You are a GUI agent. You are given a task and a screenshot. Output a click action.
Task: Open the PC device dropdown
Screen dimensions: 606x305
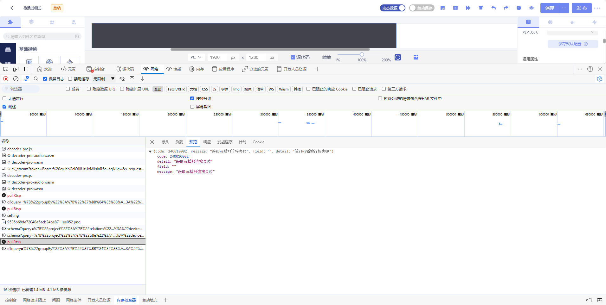(196, 57)
